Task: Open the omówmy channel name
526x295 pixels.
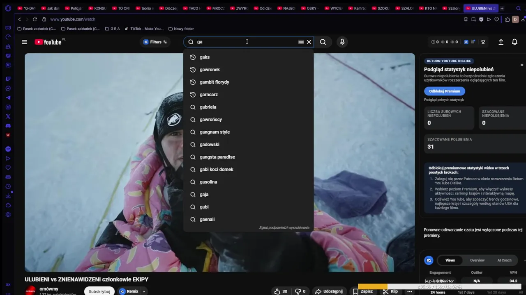Action: 49,289
